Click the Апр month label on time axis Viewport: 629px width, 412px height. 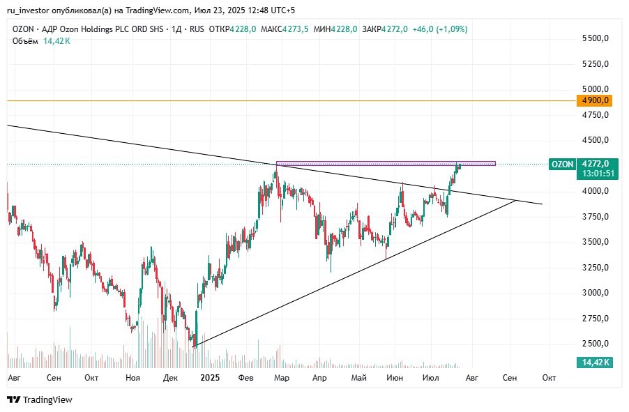(319, 378)
